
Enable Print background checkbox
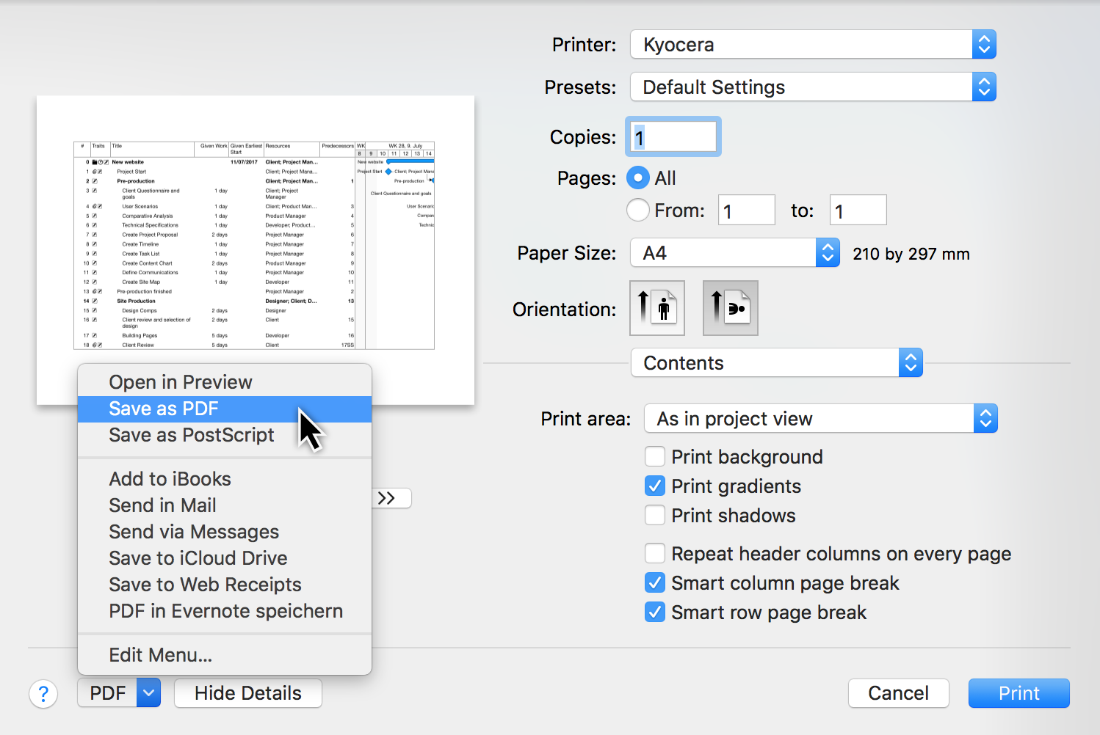click(655, 457)
